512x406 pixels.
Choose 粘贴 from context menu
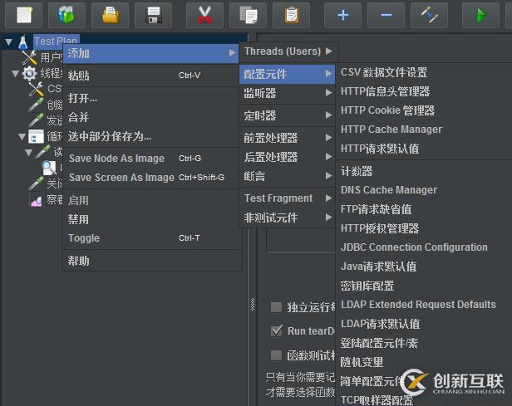[x=152, y=76]
